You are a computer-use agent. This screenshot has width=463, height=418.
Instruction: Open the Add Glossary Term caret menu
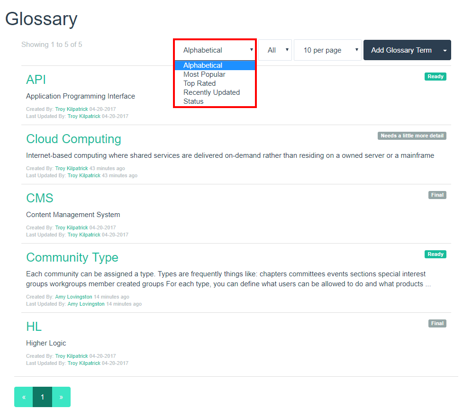(445, 50)
